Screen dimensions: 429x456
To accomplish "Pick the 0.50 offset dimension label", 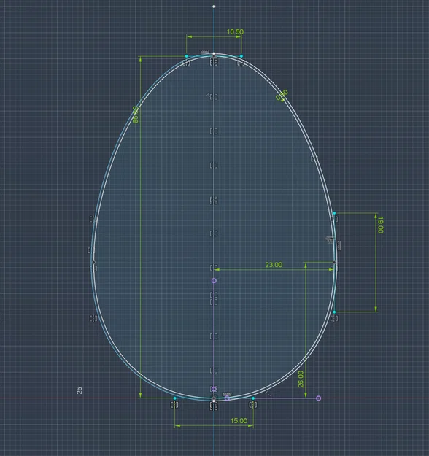I will tap(282, 95).
